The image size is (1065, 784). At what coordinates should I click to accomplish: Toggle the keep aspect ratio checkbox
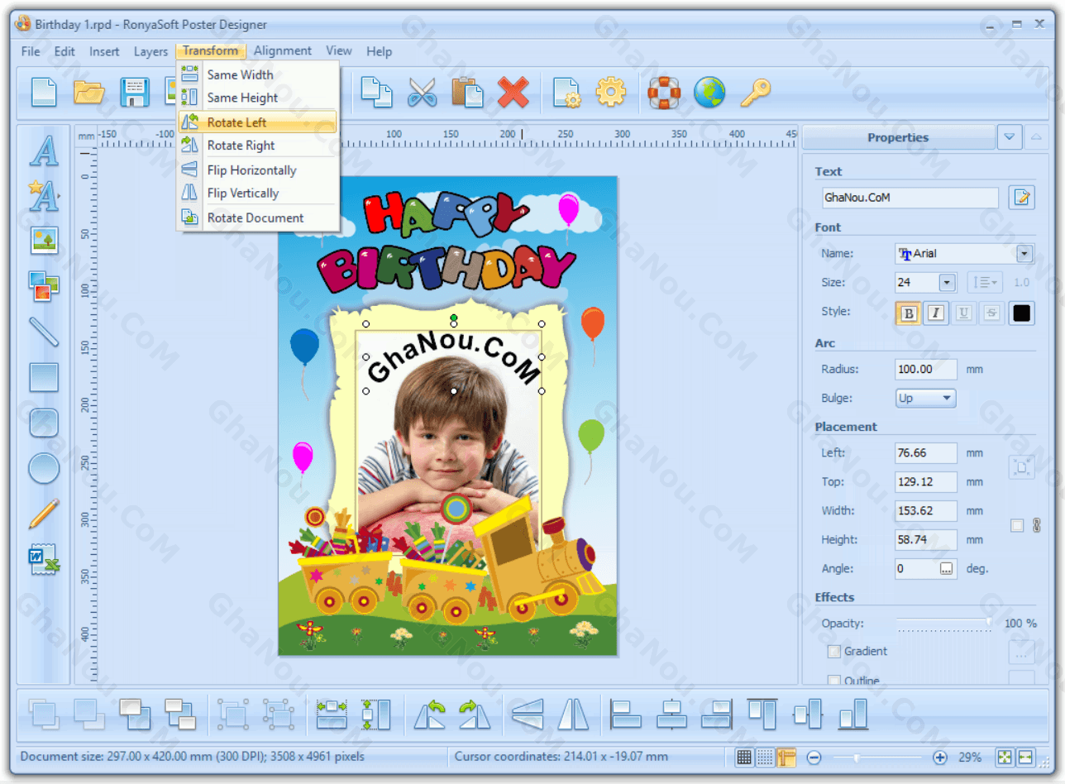click(x=1017, y=526)
